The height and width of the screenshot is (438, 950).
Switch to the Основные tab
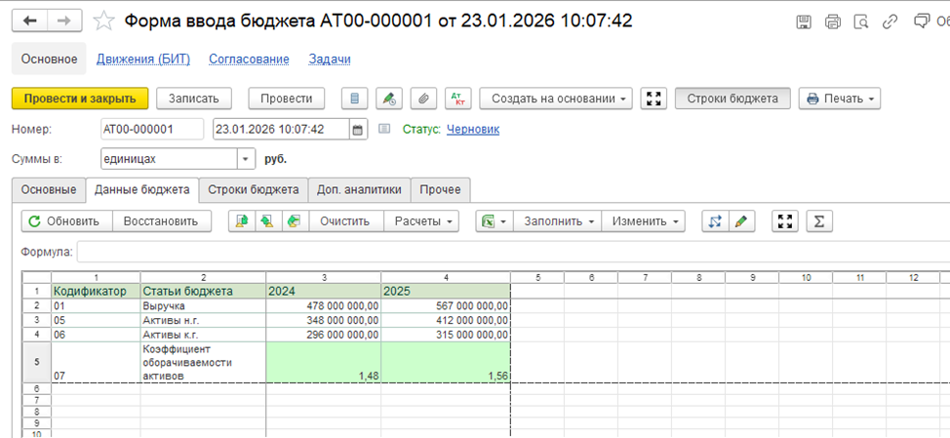49,189
